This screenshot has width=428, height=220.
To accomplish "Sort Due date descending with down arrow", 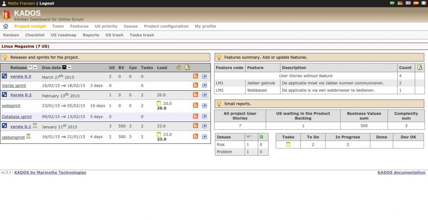I will point(69,67).
